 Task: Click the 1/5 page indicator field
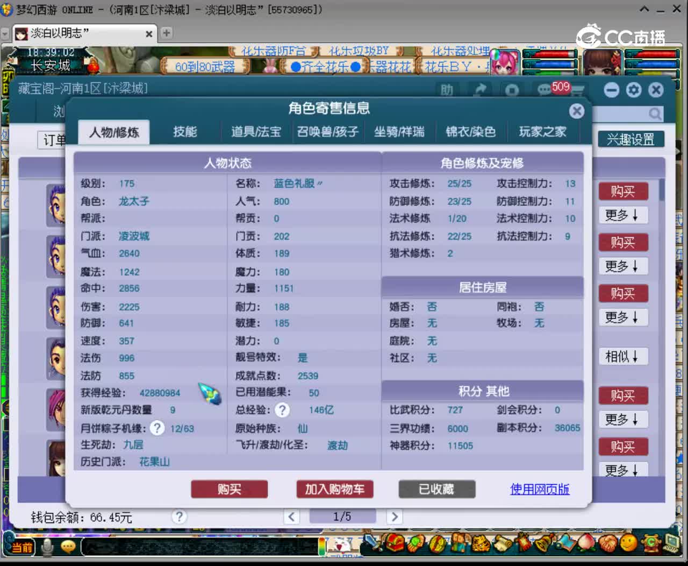(x=342, y=517)
